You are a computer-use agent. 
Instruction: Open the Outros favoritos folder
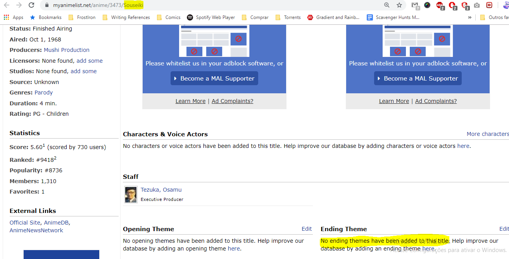click(x=494, y=17)
